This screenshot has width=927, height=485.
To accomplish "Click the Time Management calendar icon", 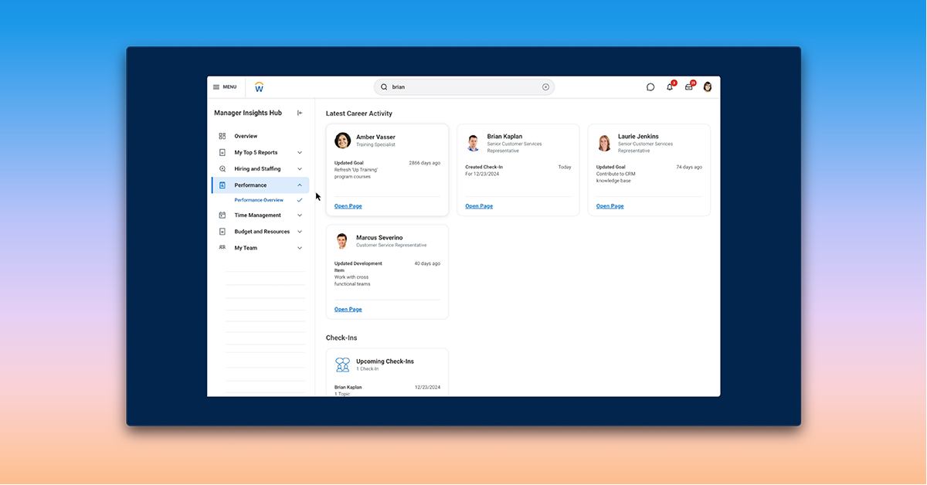I will [x=222, y=215].
